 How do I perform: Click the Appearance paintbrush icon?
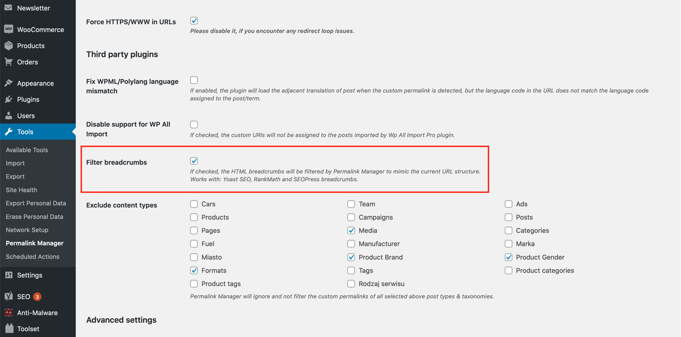(x=9, y=83)
